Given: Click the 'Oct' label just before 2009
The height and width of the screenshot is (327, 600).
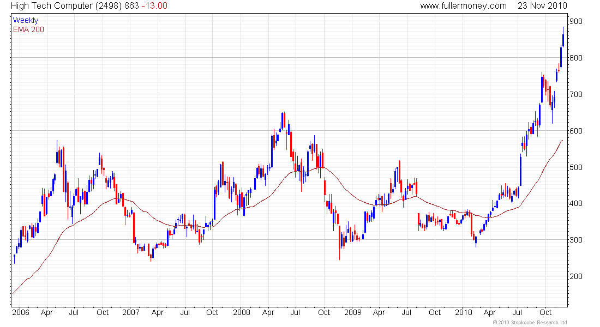Looking at the screenshot, I should [323, 312].
